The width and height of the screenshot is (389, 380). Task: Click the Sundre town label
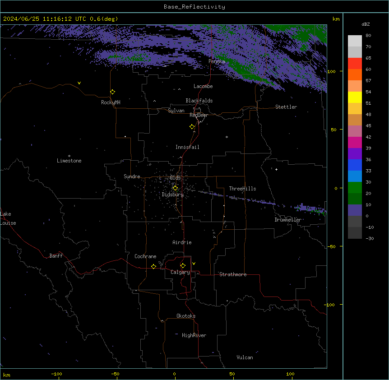(x=132, y=176)
